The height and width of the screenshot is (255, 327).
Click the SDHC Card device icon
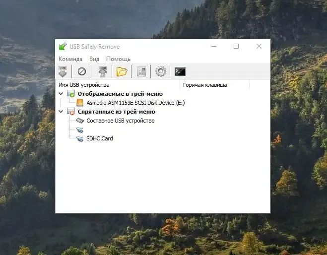[x=80, y=138]
